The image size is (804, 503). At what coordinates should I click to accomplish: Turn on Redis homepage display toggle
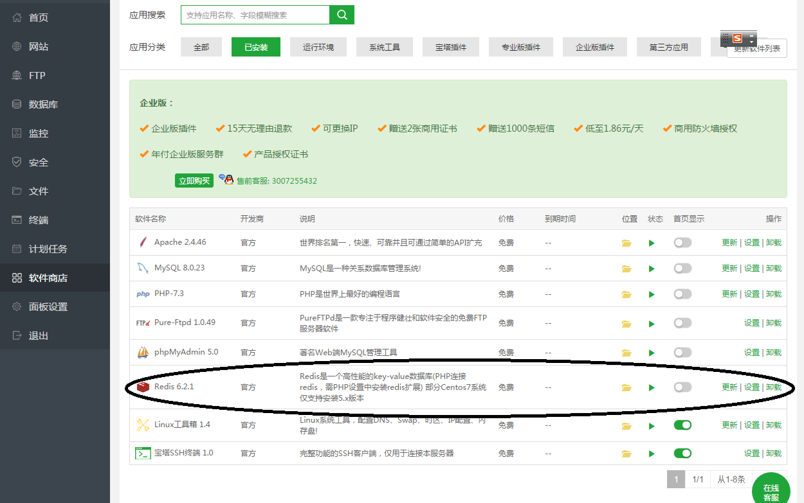coord(682,387)
